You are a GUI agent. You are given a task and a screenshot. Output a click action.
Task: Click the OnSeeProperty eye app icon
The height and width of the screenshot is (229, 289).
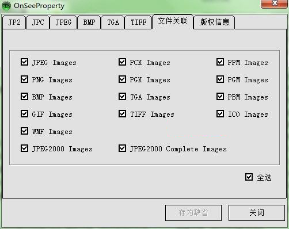[6, 6]
